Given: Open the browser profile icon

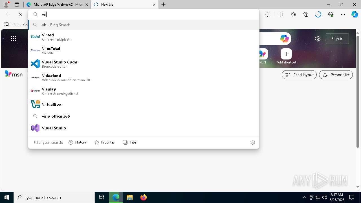Looking at the screenshot, I should pyautogui.click(x=6, y=5).
